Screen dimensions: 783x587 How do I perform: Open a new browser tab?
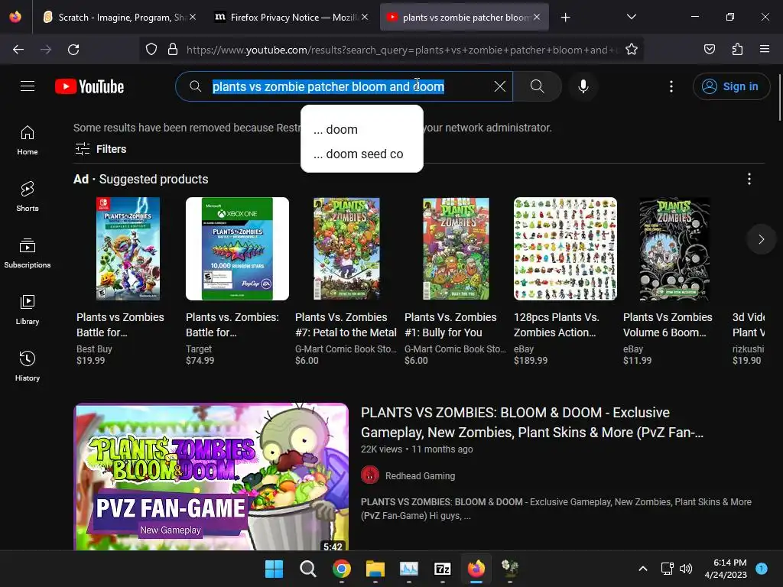click(565, 18)
